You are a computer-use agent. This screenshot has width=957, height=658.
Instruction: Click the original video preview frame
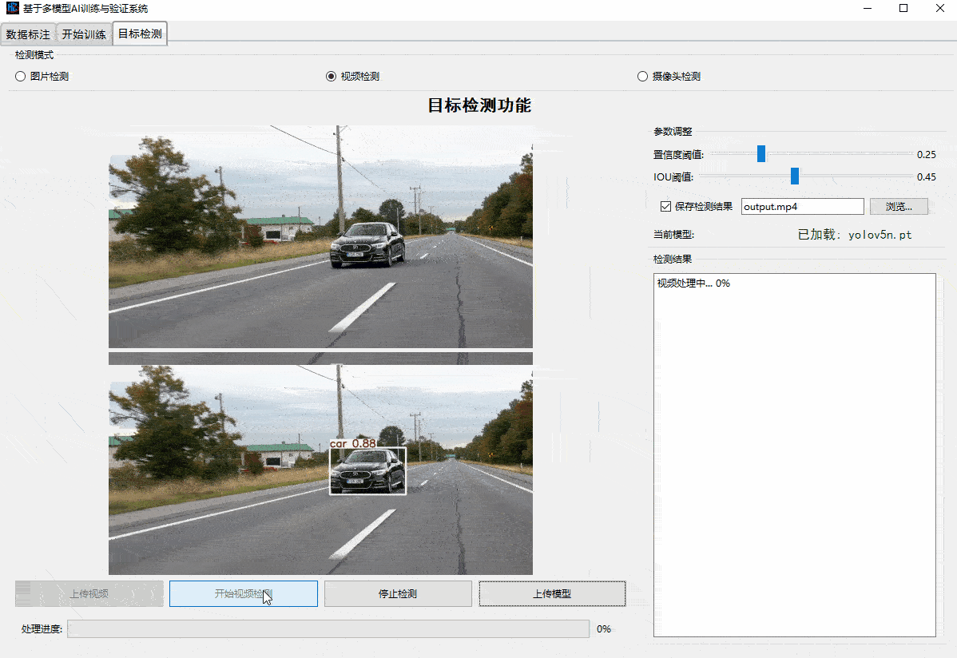[320, 237]
